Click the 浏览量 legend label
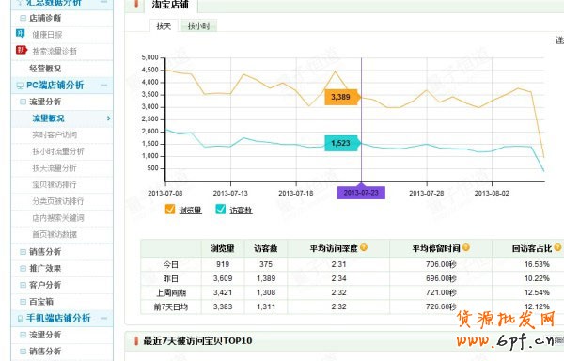The height and width of the screenshot is (361, 564). point(190,211)
